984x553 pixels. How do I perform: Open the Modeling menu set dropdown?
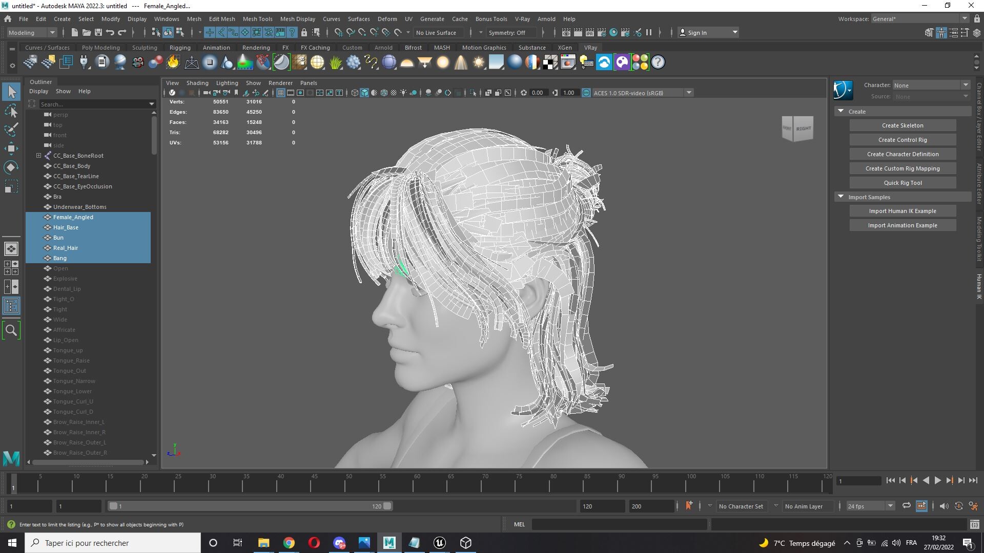click(x=32, y=32)
